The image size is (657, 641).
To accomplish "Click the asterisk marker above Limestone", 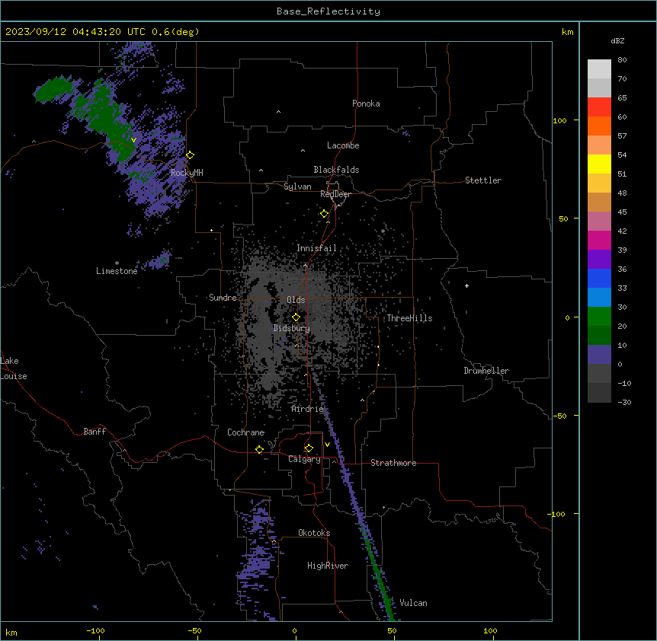I will point(117,263).
